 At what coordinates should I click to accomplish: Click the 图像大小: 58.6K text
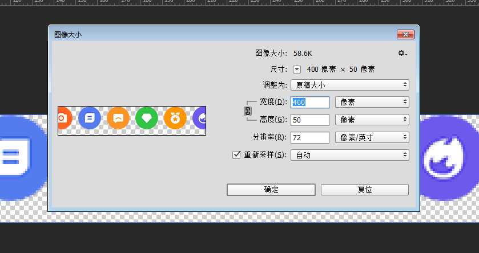(284, 54)
